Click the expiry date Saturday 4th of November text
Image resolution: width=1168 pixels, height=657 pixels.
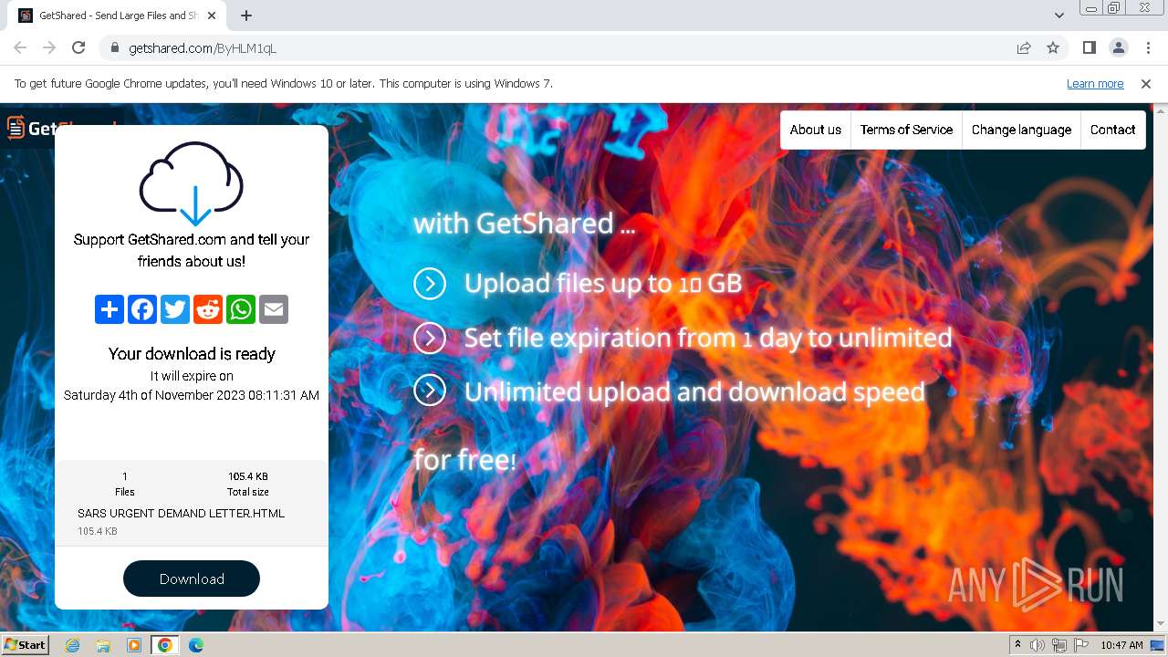(x=192, y=395)
